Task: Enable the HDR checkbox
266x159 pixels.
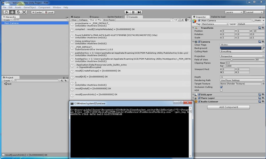Action: coord(221,90)
